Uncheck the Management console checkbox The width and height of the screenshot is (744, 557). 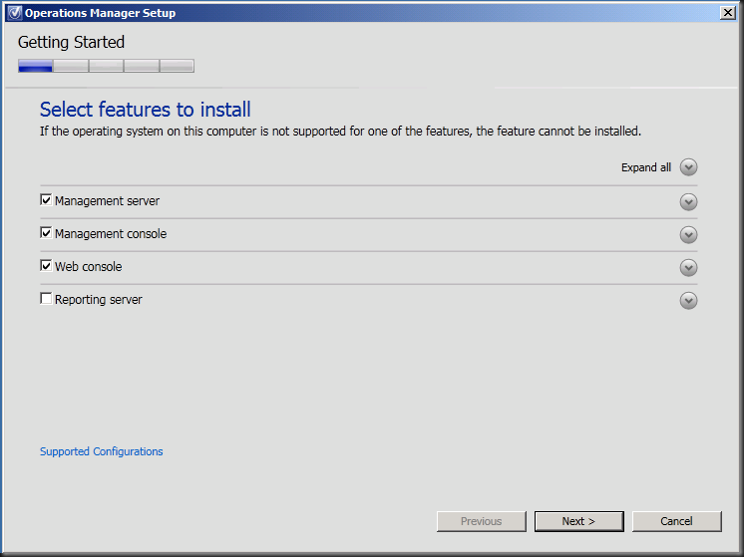46,233
